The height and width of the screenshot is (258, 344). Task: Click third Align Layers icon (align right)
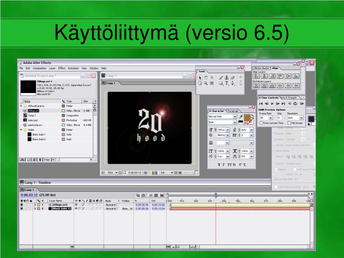point(272,76)
